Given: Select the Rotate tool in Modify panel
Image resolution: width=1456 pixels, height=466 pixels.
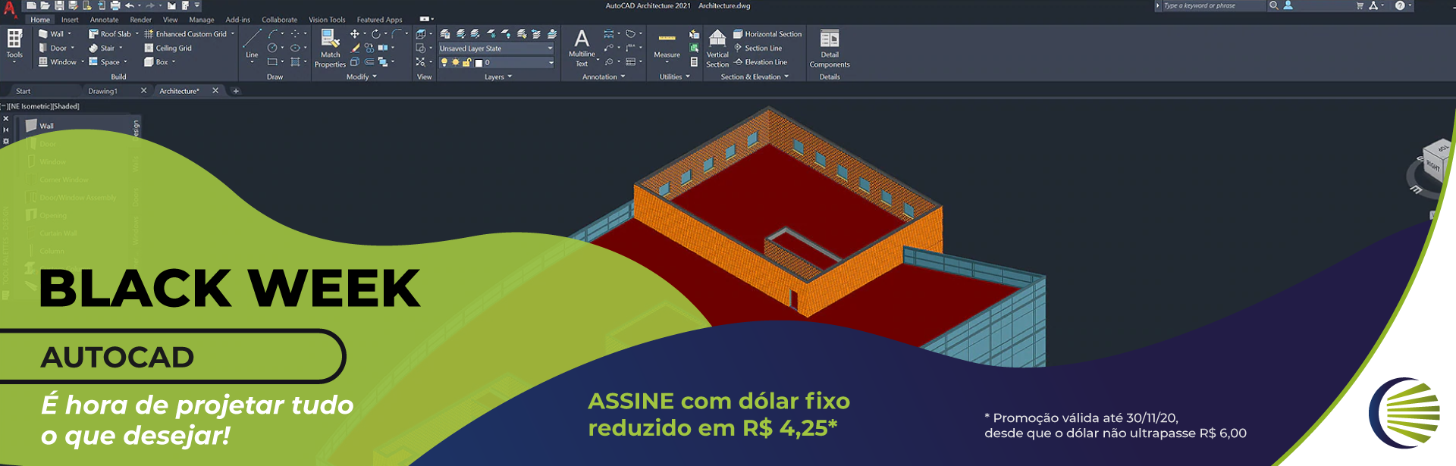Looking at the screenshot, I should tap(375, 34).
